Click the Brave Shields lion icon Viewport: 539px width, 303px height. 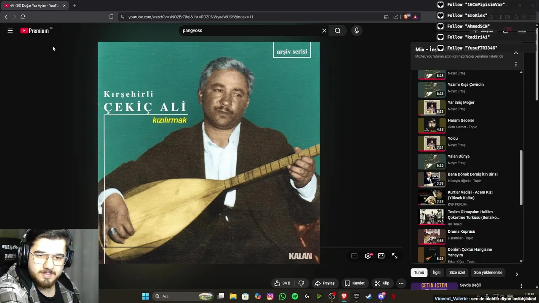406,17
